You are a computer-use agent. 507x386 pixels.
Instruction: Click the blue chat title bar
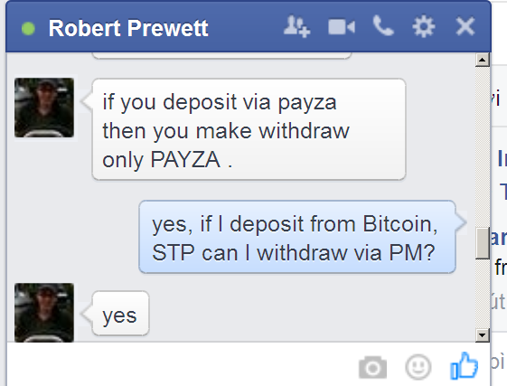click(249, 27)
